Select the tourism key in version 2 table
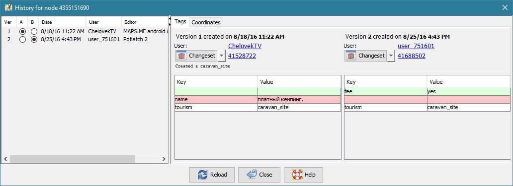513x186 pixels. 385,107
